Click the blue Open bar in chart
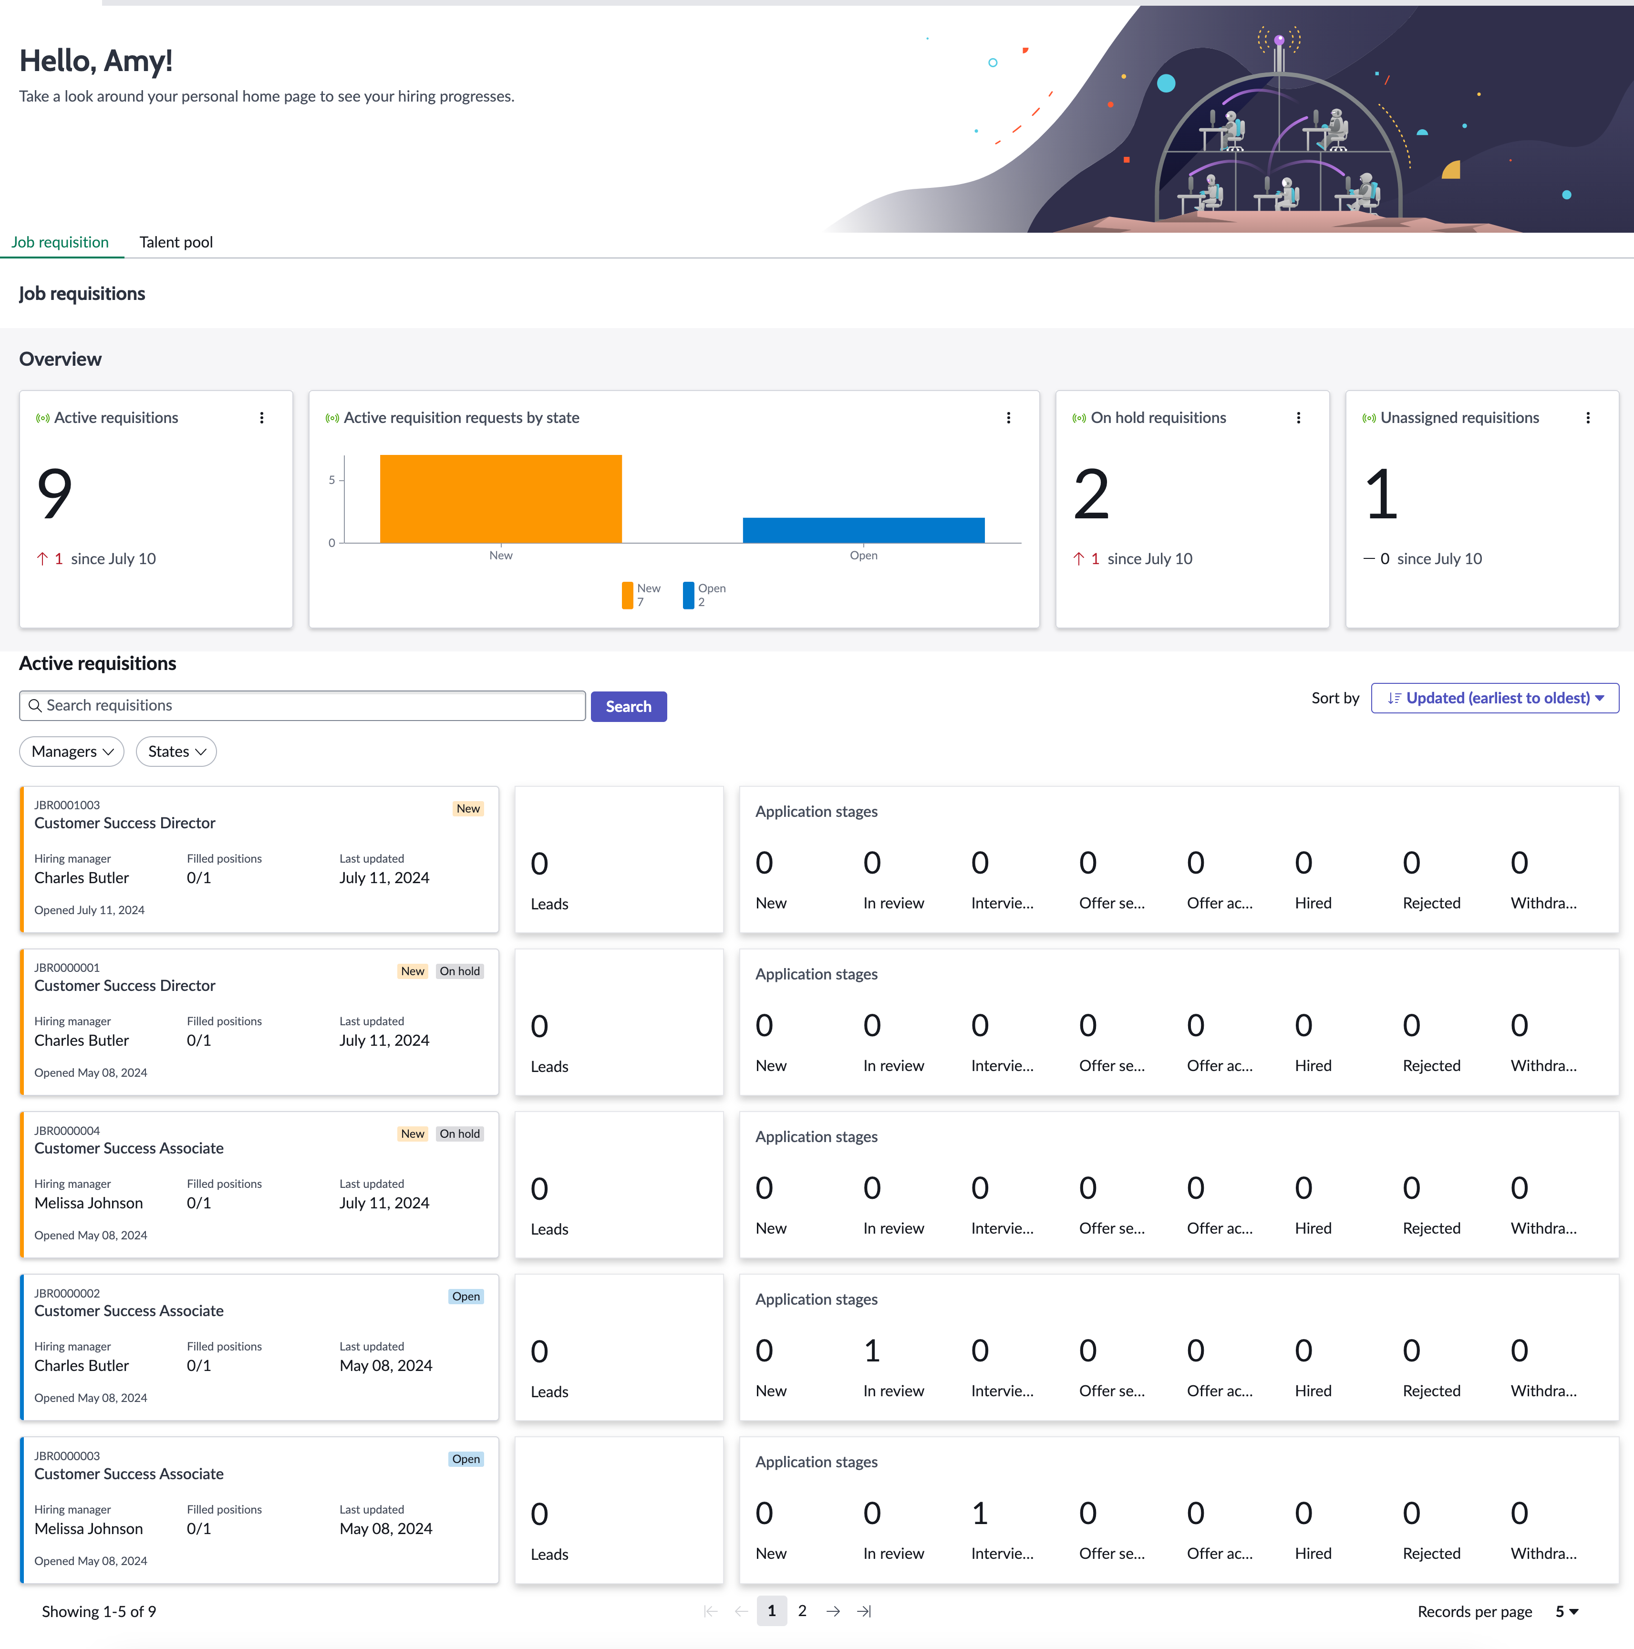 pos(863,530)
